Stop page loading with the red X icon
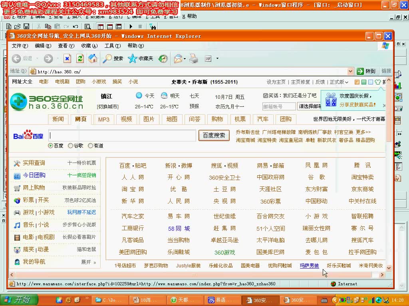This screenshot has width=409, height=306. [x=67, y=59]
